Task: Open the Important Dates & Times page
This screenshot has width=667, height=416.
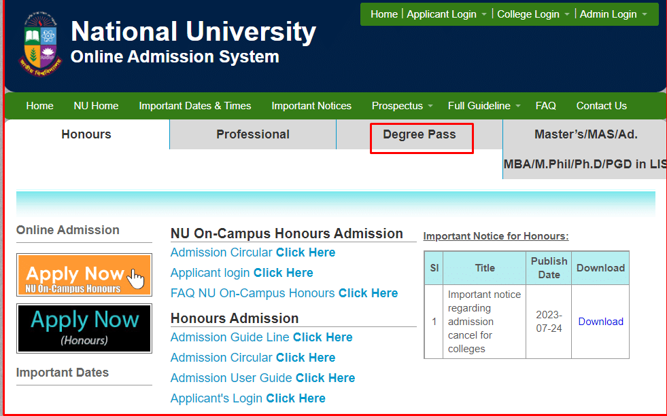Action: coord(195,106)
